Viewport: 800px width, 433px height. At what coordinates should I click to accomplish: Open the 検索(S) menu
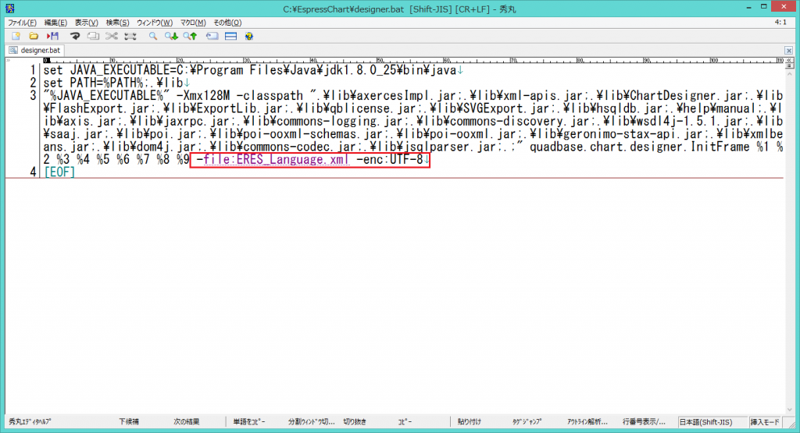(x=118, y=23)
